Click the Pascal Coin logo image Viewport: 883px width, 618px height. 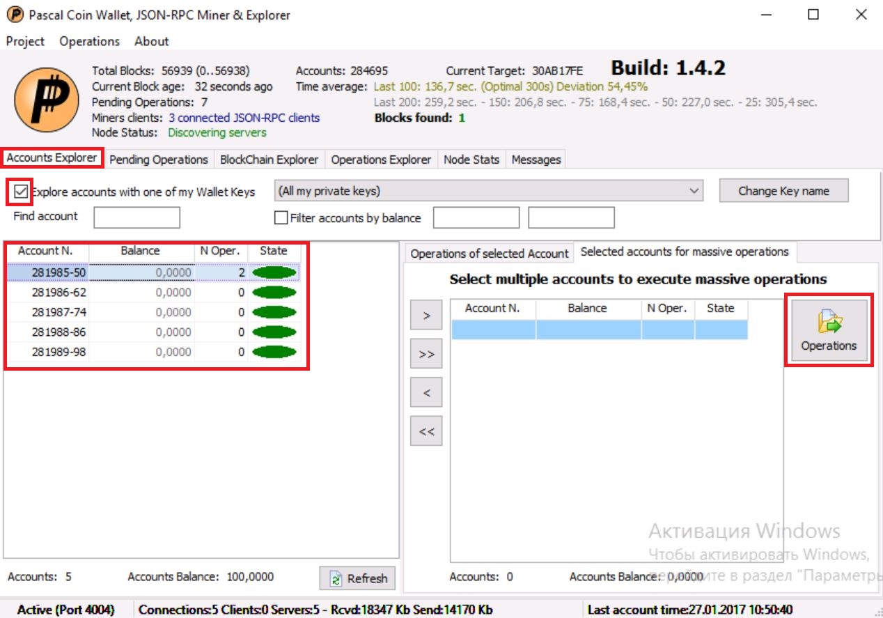click(x=47, y=100)
